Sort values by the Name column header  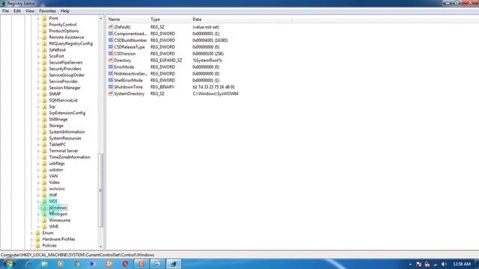[x=127, y=19]
